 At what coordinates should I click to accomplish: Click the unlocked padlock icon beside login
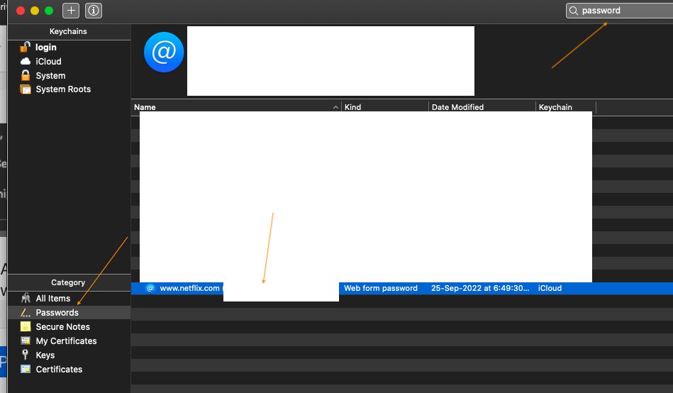26,47
